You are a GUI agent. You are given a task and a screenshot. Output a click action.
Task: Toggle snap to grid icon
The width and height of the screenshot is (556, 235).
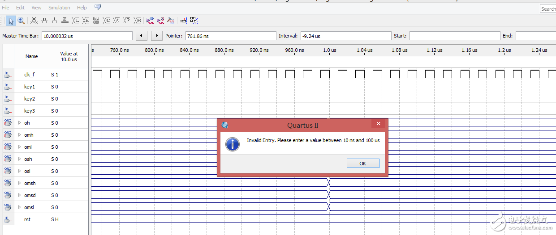click(183, 21)
